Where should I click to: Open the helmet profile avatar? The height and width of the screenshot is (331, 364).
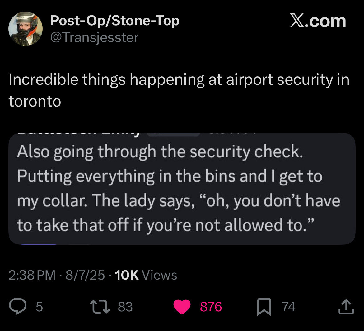25,29
